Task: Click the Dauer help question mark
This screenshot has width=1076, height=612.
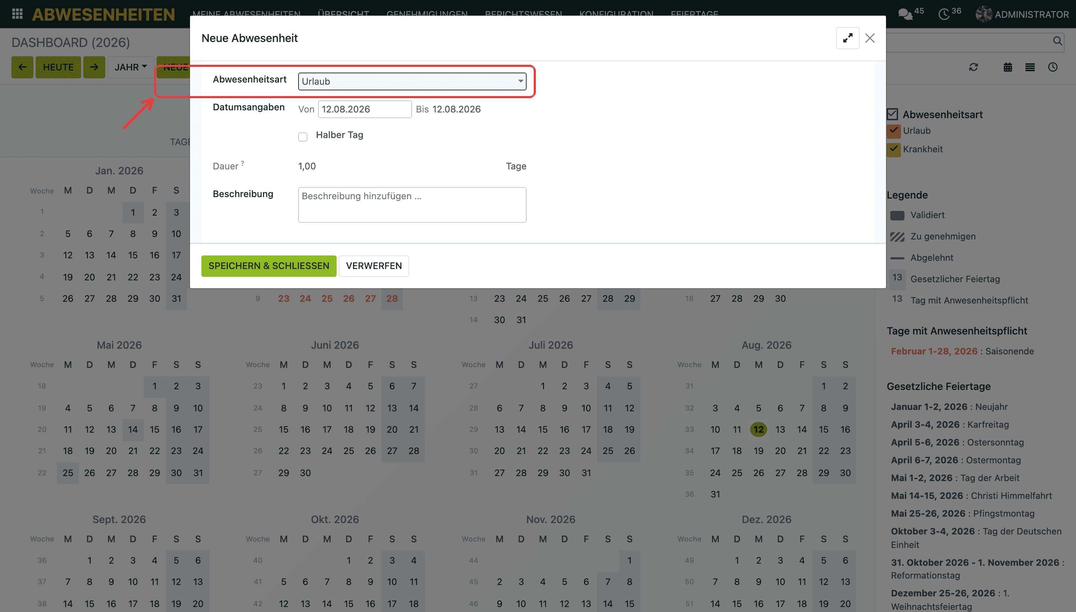Action: (x=243, y=163)
